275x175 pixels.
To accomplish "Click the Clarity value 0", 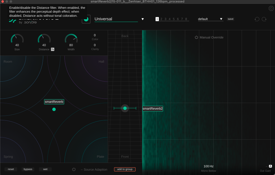I will click(95, 45).
